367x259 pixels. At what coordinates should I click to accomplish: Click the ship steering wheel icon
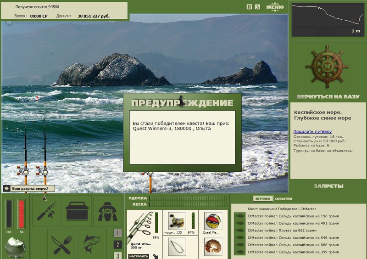(x=327, y=67)
